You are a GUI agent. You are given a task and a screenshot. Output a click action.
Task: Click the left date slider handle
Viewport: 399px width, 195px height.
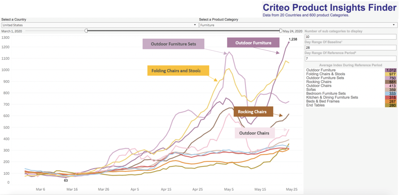coord(86,31)
